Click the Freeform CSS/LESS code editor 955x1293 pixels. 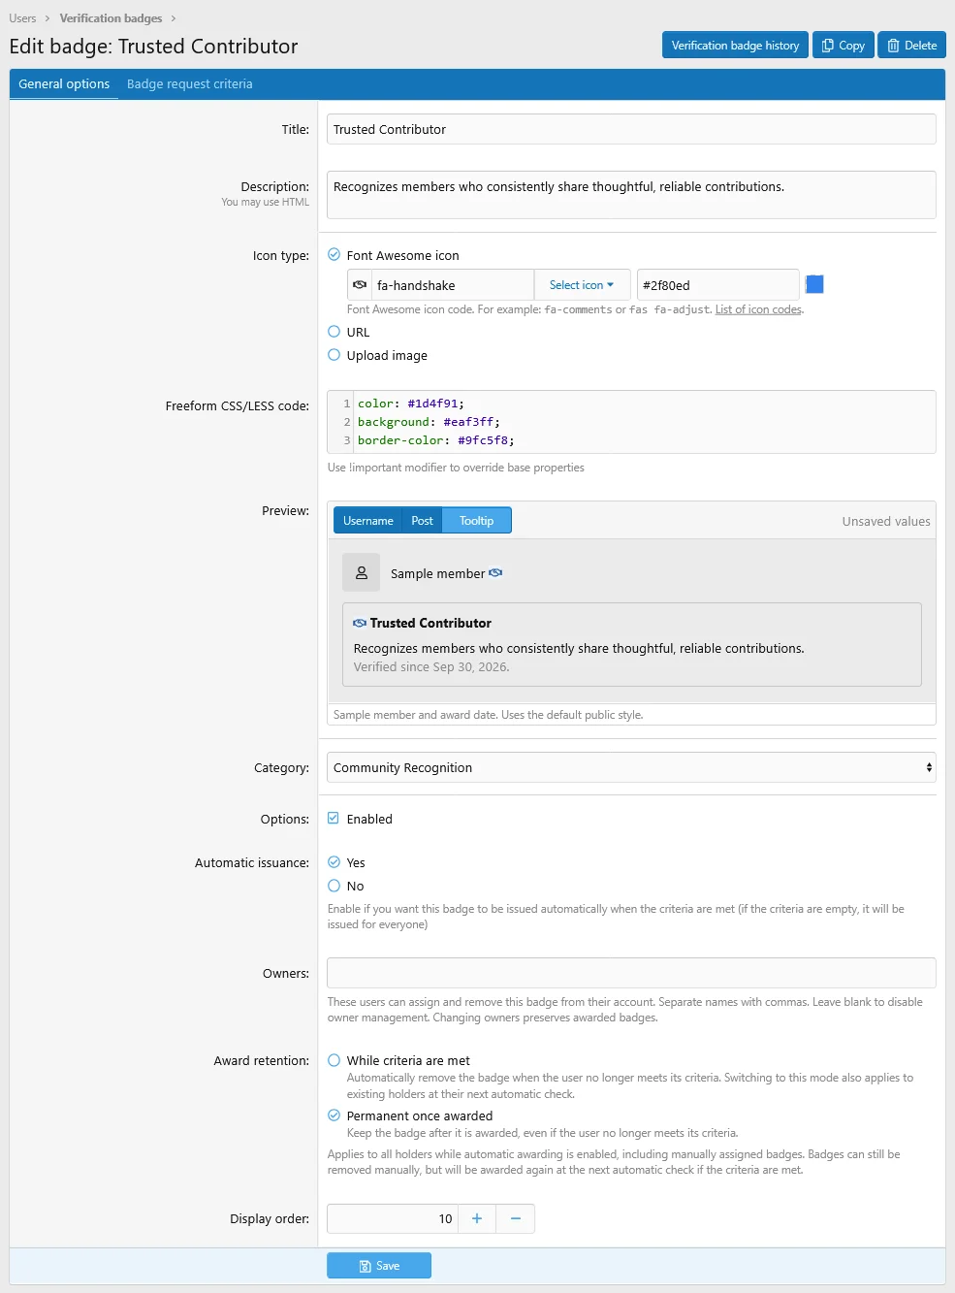[x=631, y=422]
